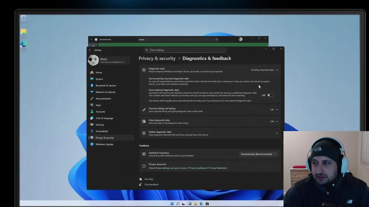Toggle Send optional diagnostic data switch
The height and width of the screenshot is (207, 369).
click(x=270, y=95)
